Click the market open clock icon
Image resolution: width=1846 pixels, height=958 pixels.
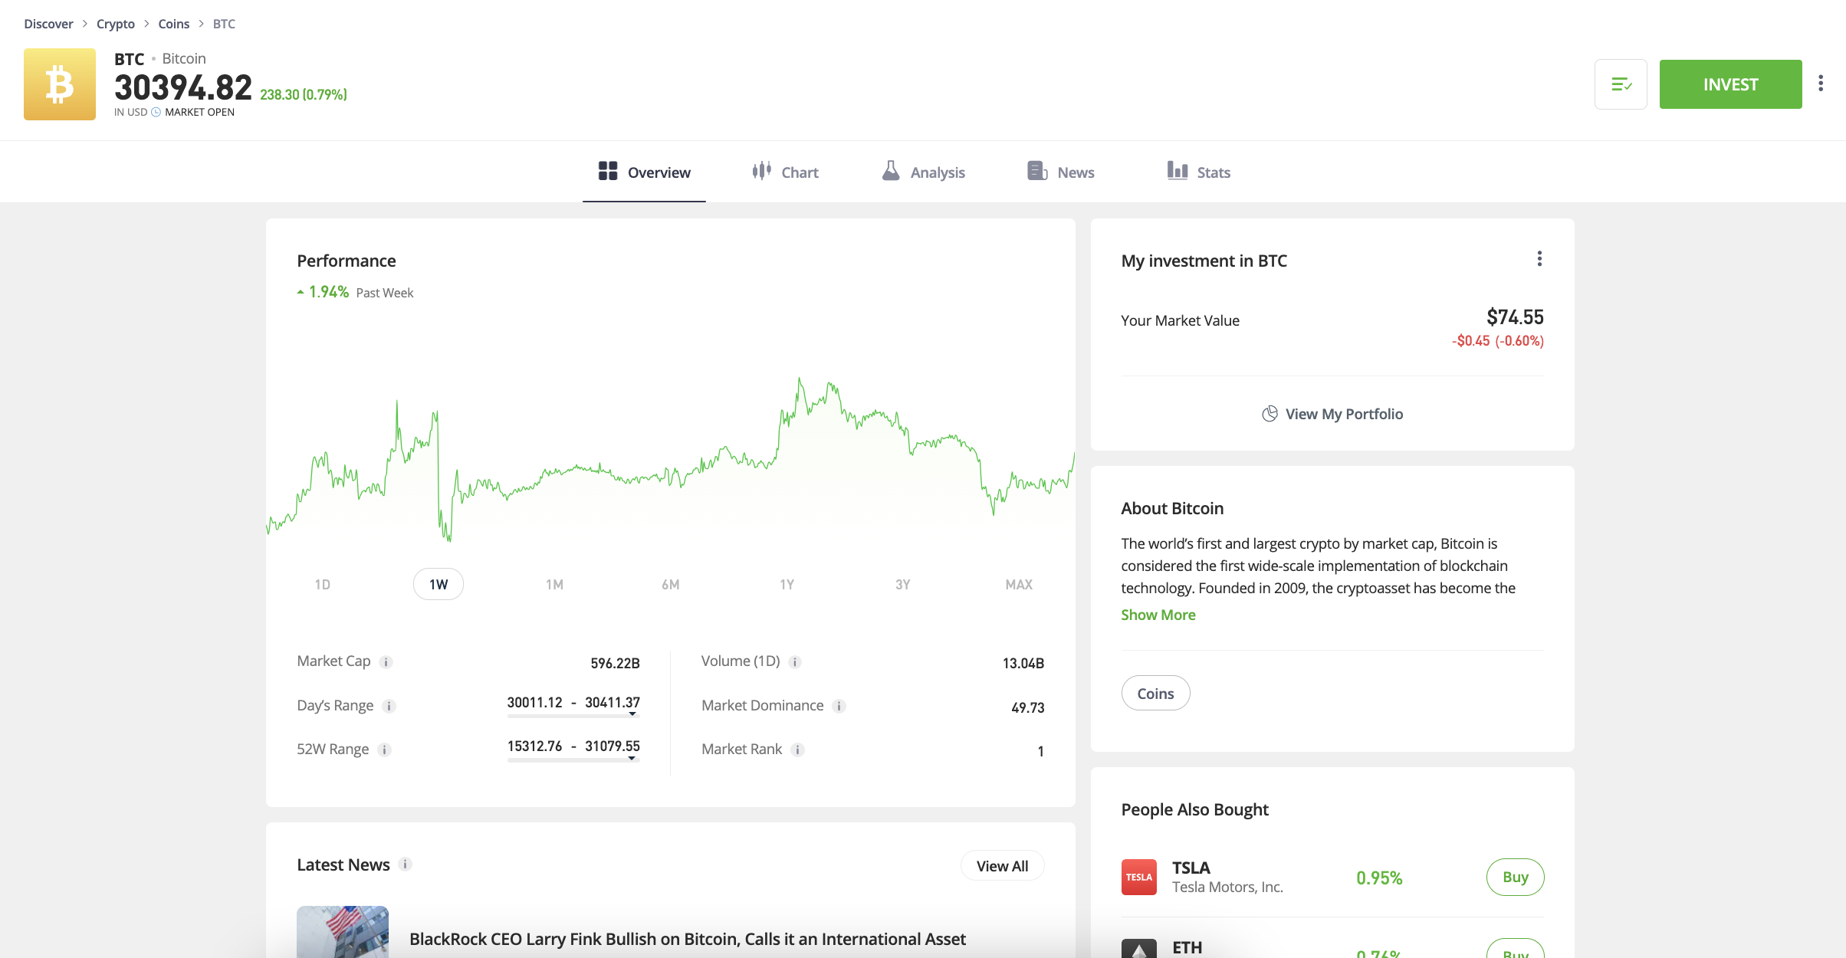(156, 113)
